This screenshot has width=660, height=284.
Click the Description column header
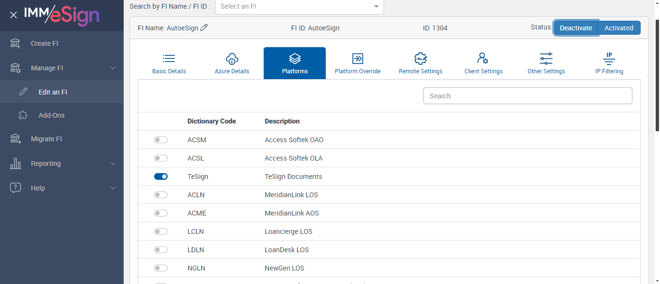(x=282, y=121)
